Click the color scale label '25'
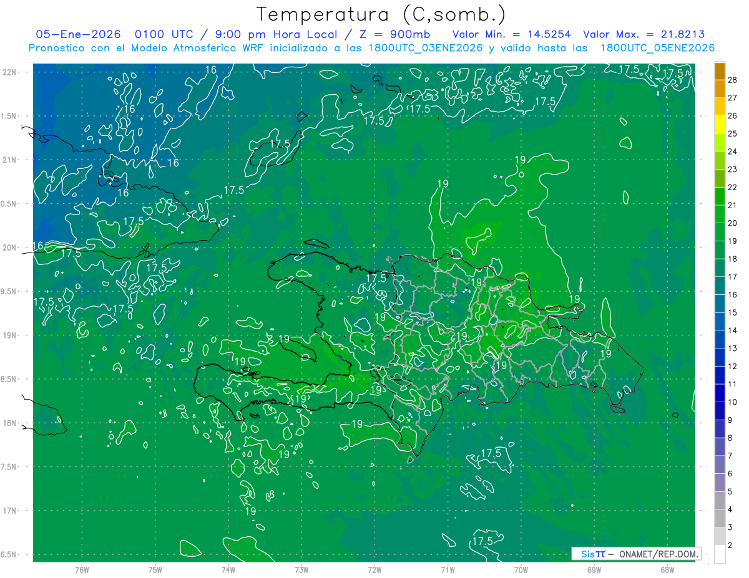 tap(733, 133)
